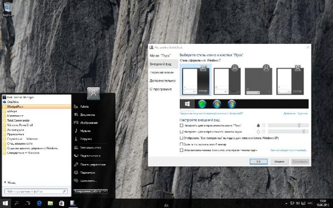Choose the fourth Start menu style thumbnail
Viewport: 333px width, 208px height.
pyautogui.click(x=290, y=80)
